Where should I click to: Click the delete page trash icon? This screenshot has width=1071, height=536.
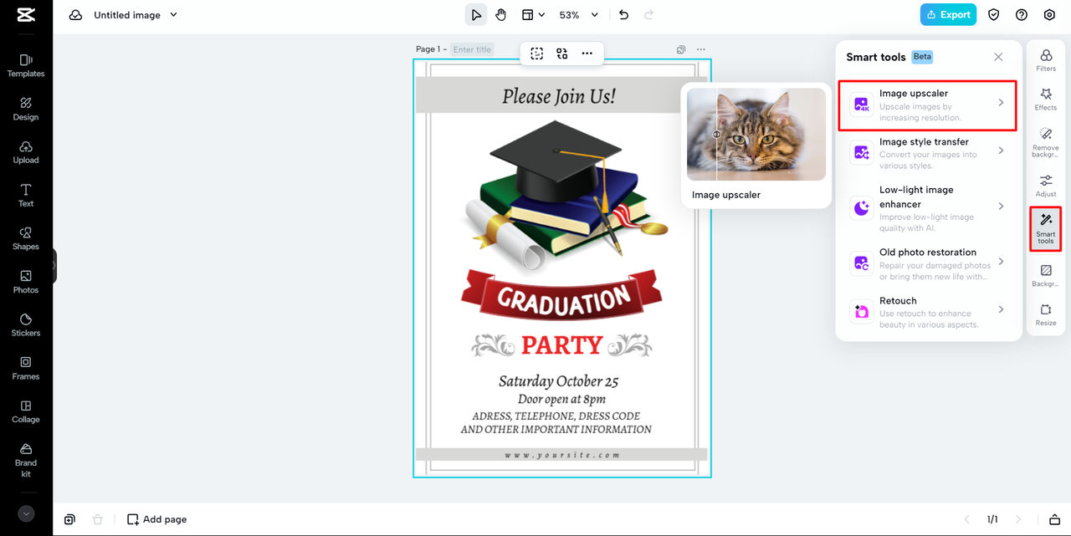coord(98,519)
